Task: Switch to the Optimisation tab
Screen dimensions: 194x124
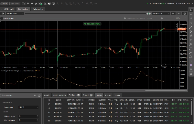Action: coord(38,9)
